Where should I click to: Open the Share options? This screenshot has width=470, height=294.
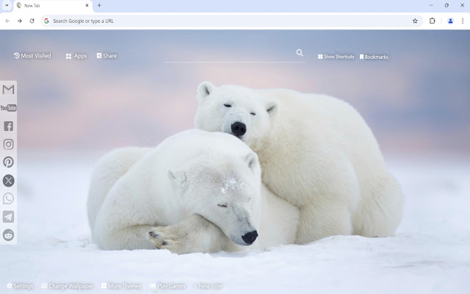pyautogui.click(x=106, y=55)
